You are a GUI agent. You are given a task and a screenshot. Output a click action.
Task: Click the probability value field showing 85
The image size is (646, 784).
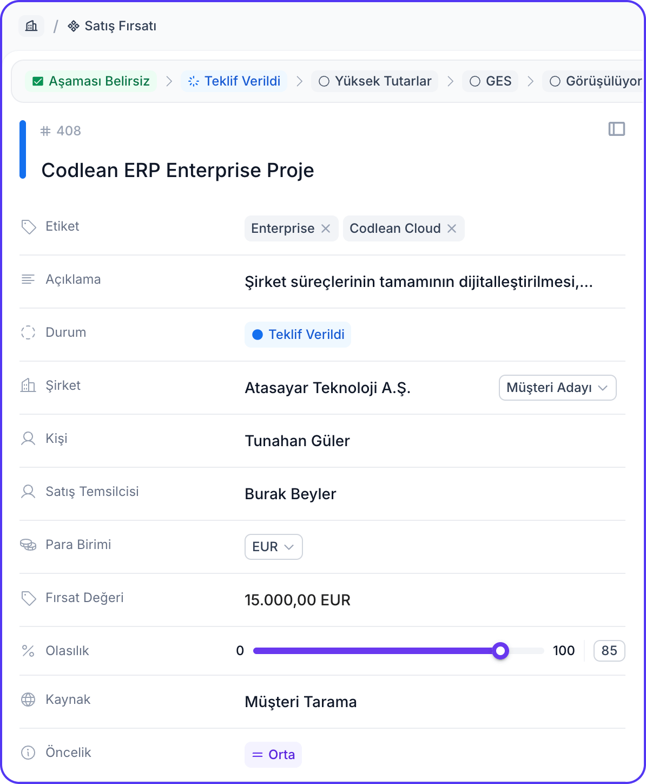609,651
